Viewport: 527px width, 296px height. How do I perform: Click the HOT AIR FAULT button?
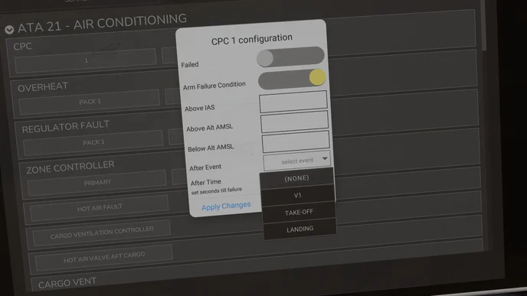(100, 208)
